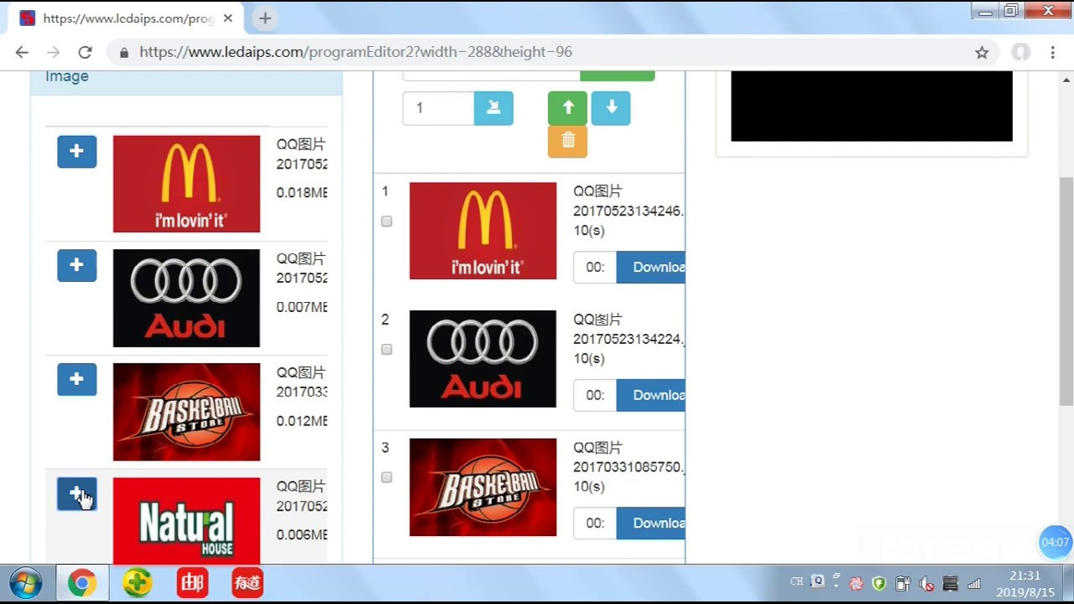Click the filename 20170523134246 in playlist
Viewport: 1074px width, 604px height.
(628, 211)
